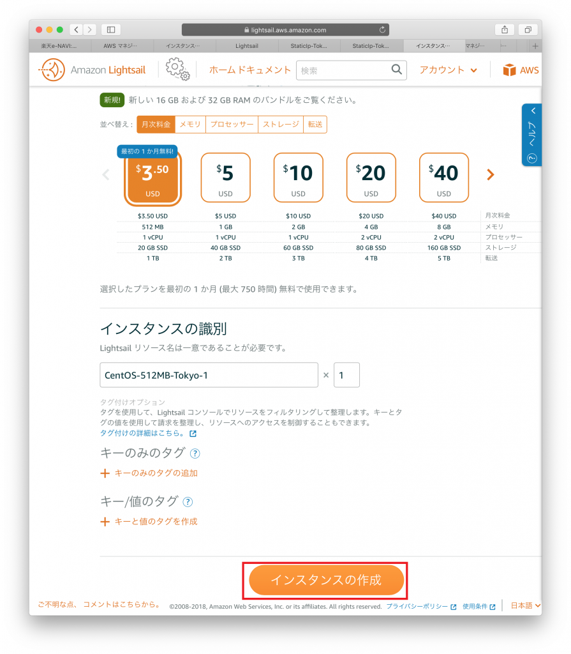
Task: Switch to the AWS マネジ… browser tab
Action: click(x=121, y=46)
